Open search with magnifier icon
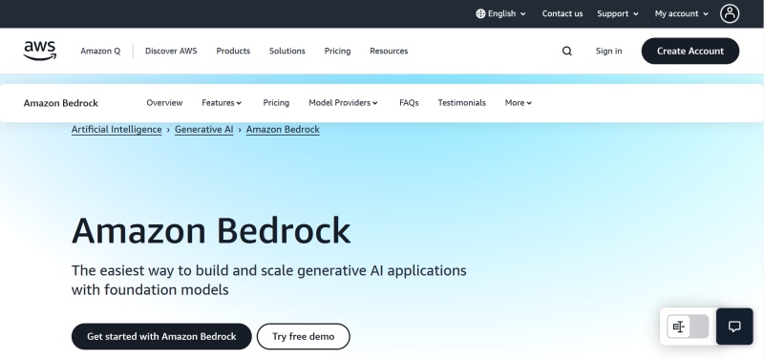Viewport: 764px width, 359px height. coord(566,52)
